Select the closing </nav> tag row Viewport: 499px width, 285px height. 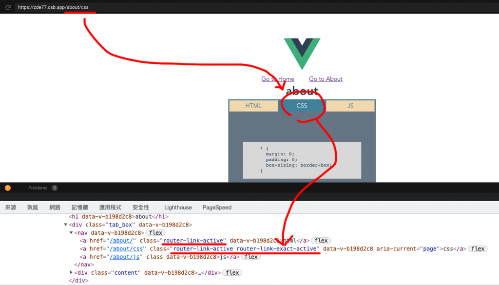(x=84, y=265)
